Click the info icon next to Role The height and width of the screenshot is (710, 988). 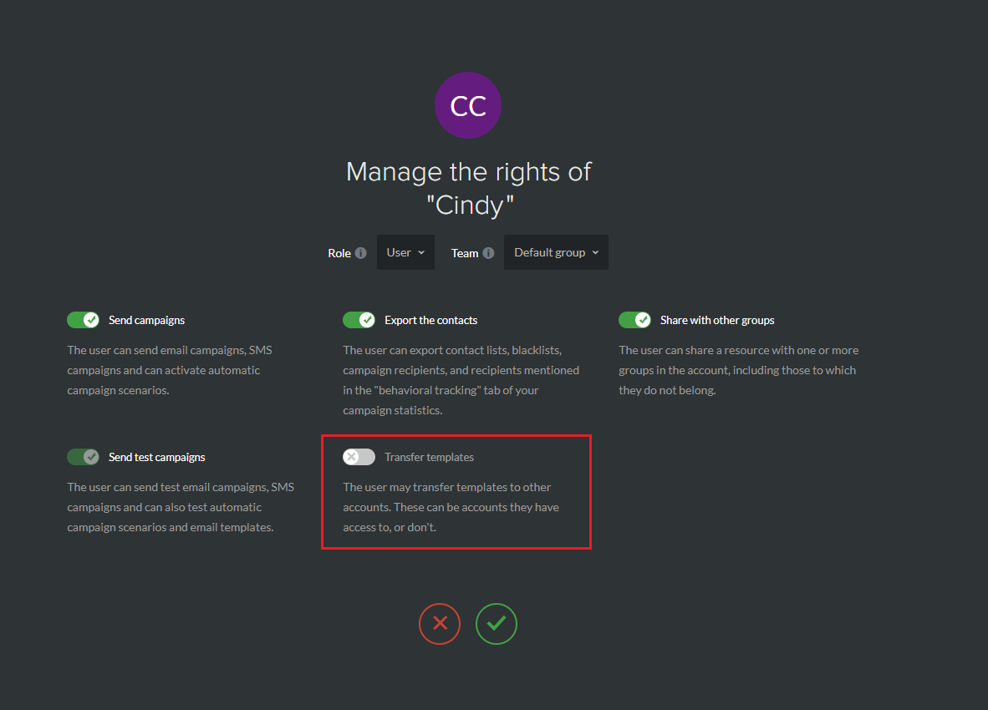[x=360, y=253]
